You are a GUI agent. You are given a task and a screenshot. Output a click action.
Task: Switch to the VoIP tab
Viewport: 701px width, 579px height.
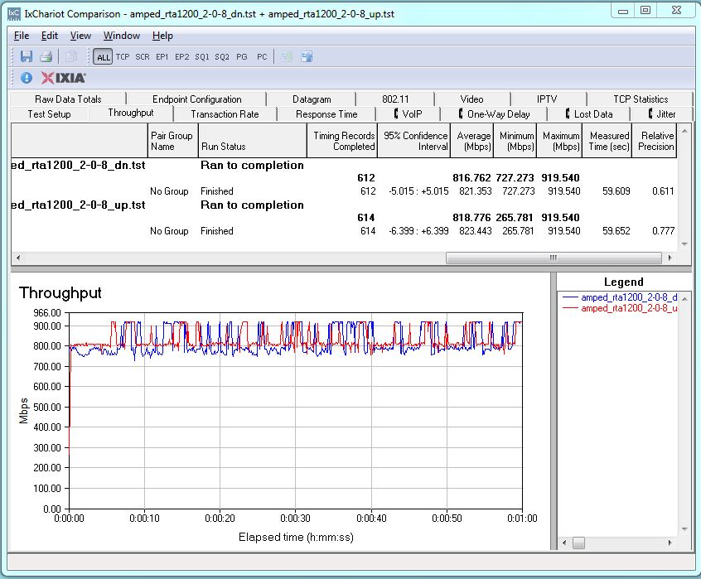409,114
